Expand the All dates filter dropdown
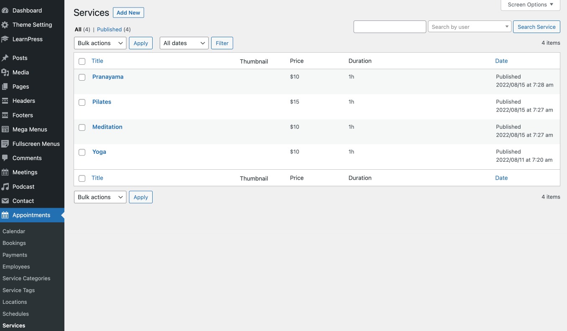Viewport: 567px width, 331px height. [x=184, y=43]
